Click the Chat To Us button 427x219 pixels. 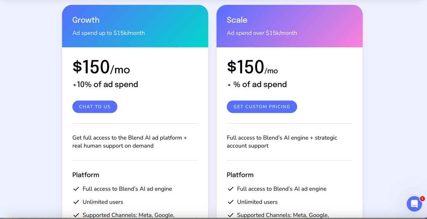click(95, 107)
